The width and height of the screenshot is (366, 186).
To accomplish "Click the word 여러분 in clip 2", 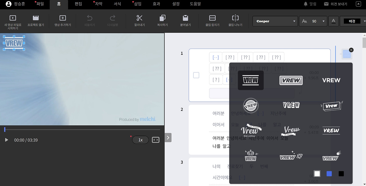I will pyautogui.click(x=218, y=113).
